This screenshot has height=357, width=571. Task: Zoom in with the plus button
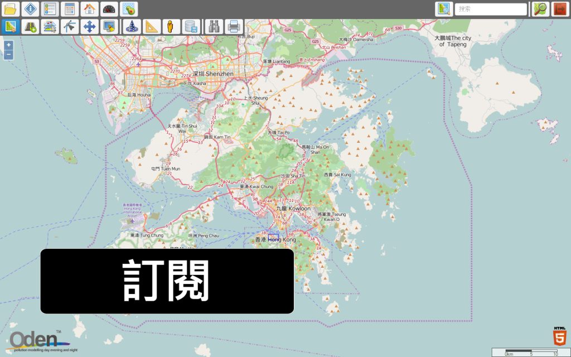click(8, 44)
